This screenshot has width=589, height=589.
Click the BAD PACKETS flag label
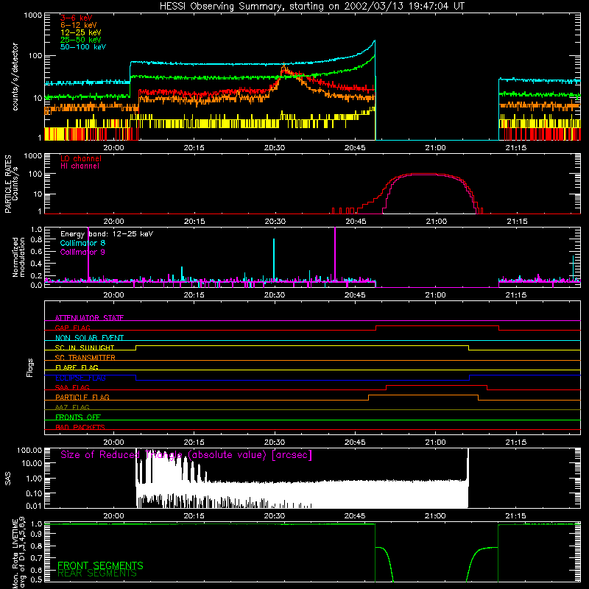pyautogui.click(x=80, y=427)
